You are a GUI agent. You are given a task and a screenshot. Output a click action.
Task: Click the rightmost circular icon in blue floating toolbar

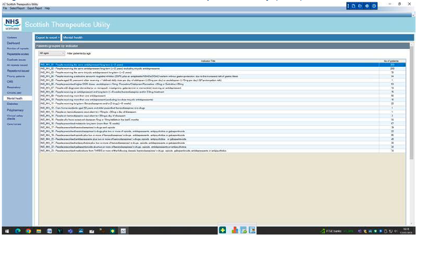coord(374,6)
